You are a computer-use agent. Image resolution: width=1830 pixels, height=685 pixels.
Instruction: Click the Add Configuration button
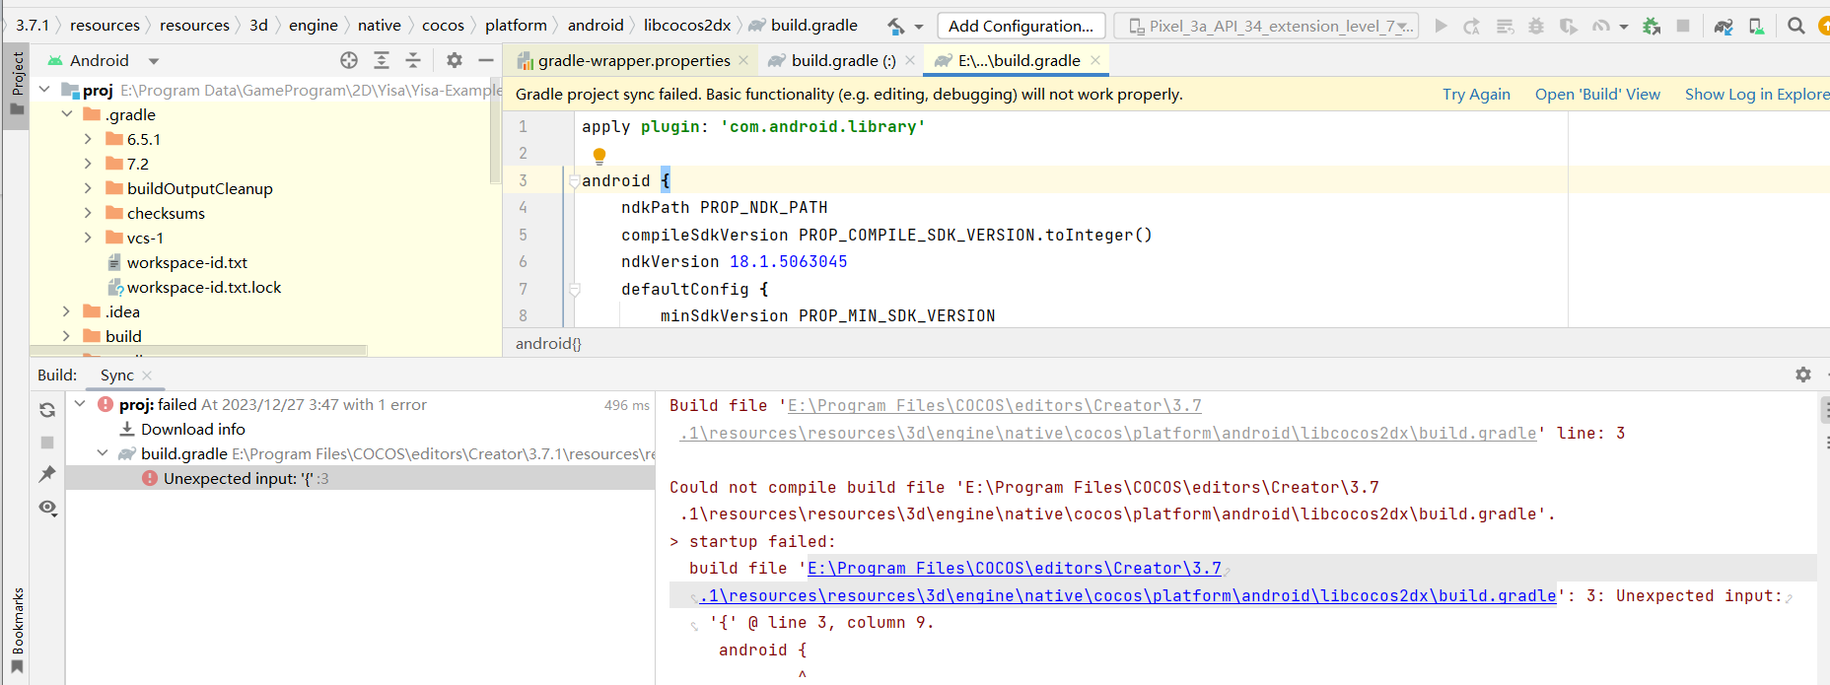coord(1021,27)
